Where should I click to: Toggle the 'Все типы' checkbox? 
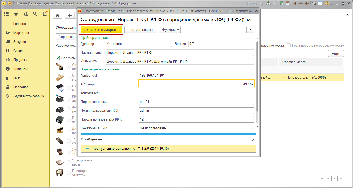point(58,58)
